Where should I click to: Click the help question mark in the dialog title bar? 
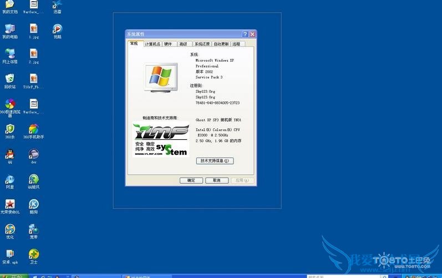[245, 34]
